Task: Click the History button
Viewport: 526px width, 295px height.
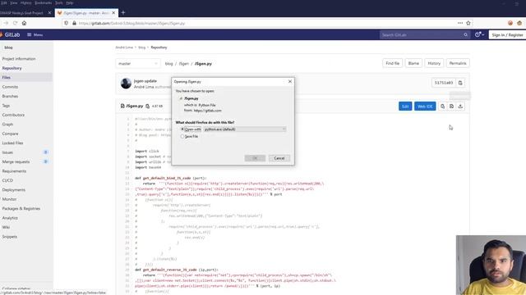Action: pos(434,63)
